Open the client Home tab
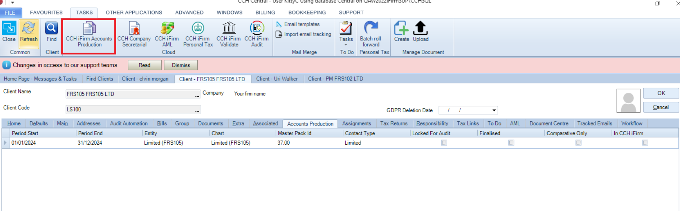Screen dimensions: 680x211 (x=14, y=123)
